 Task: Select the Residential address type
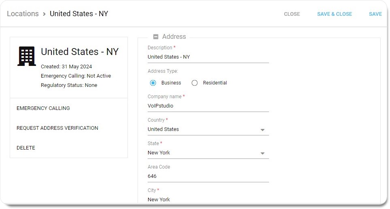(x=195, y=83)
